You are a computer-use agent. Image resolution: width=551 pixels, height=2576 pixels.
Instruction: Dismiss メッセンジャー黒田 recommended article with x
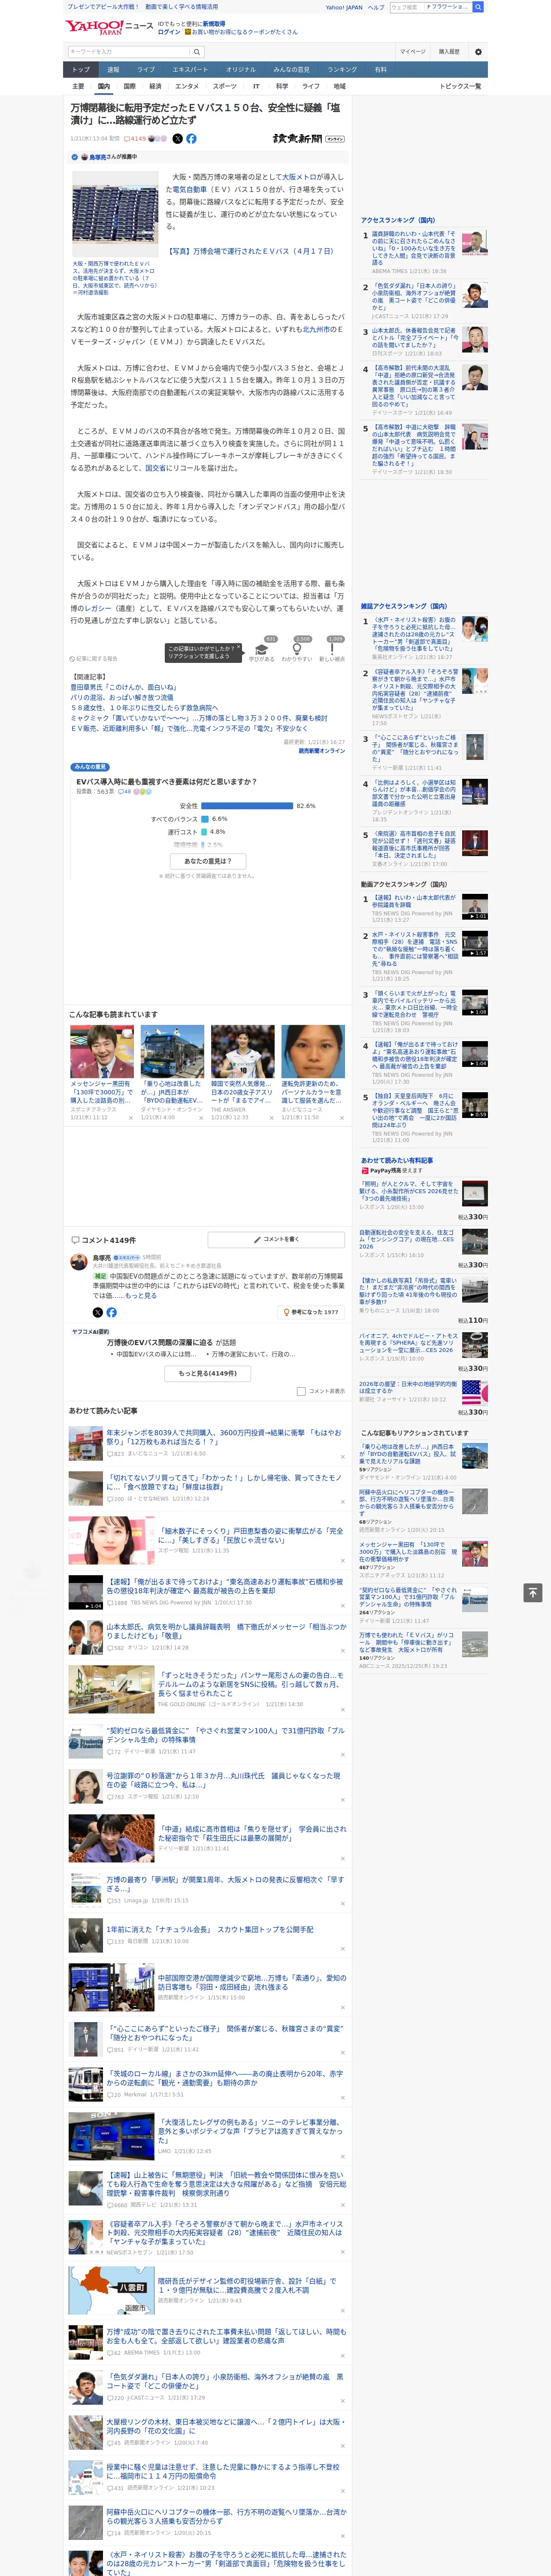(x=130, y=1118)
